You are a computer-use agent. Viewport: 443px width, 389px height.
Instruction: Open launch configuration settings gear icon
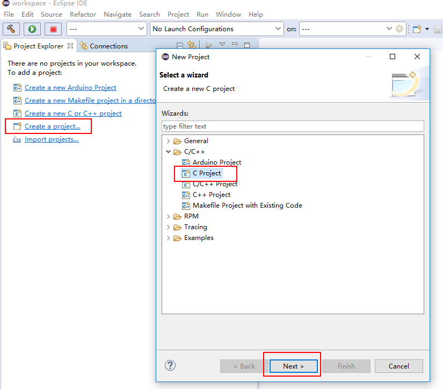click(400, 29)
